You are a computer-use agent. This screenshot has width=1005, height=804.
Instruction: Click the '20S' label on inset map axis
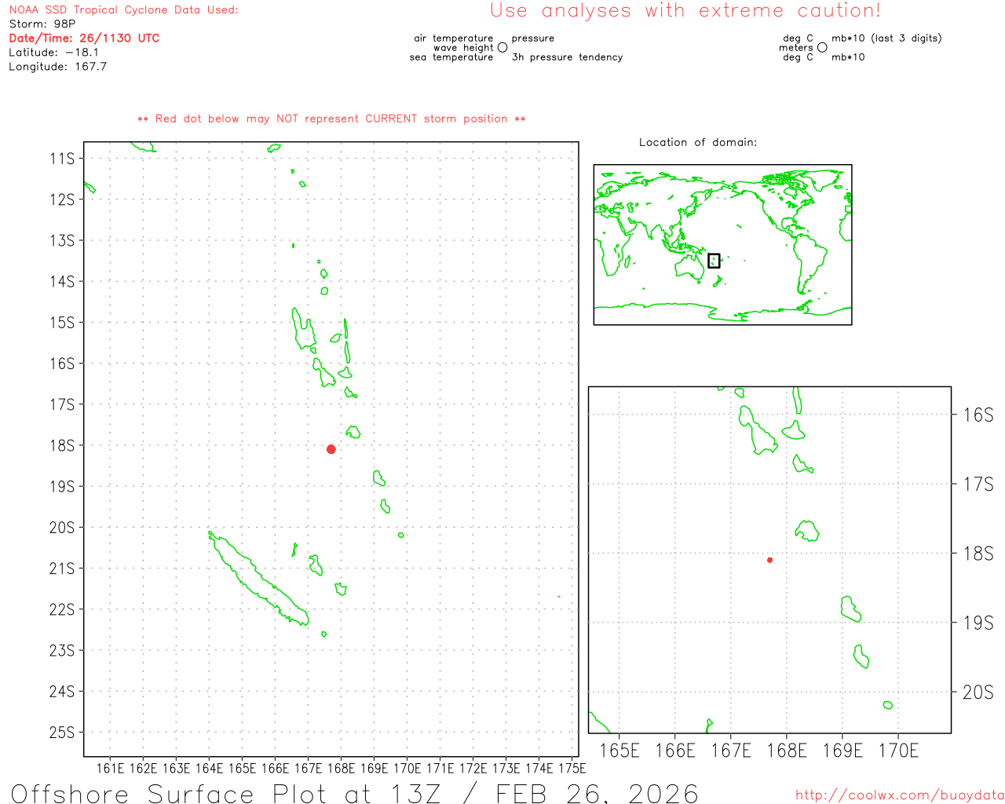tap(978, 693)
